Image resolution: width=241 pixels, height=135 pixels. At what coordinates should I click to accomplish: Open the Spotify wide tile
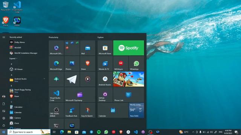[129, 48]
